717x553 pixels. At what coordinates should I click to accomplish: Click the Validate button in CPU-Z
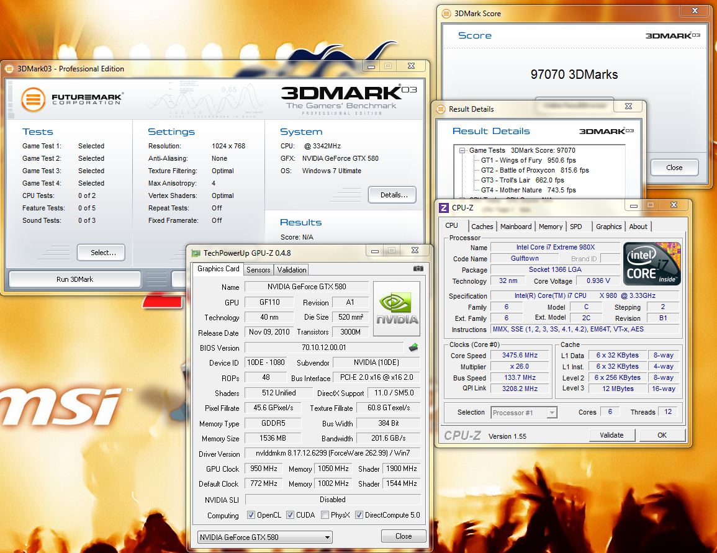tap(611, 435)
